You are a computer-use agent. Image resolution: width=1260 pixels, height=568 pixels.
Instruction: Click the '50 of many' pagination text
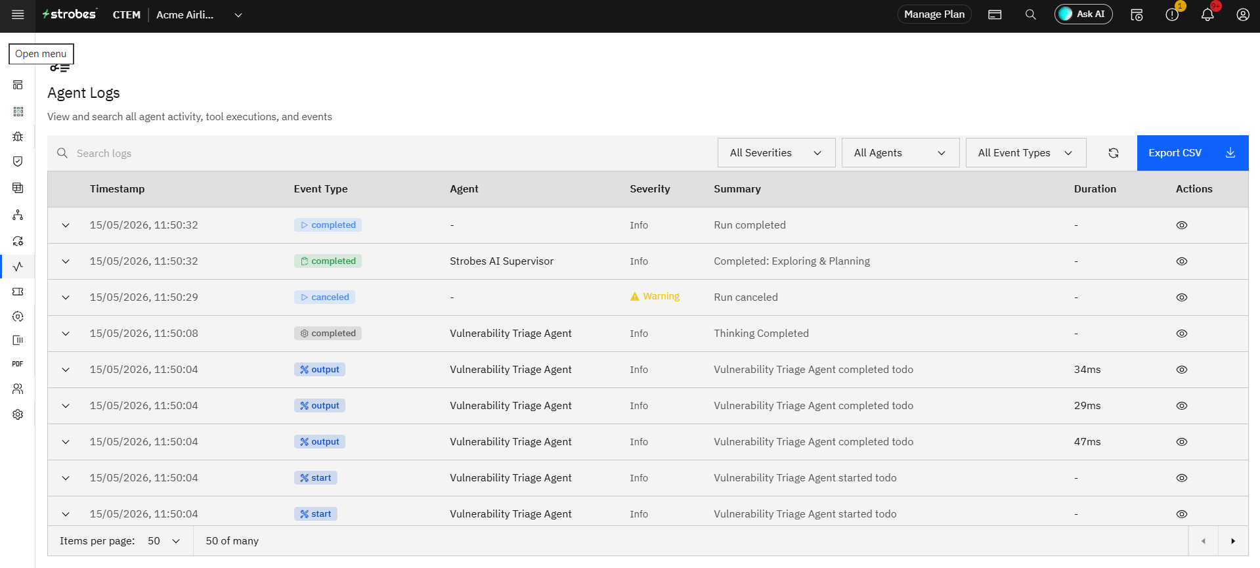tap(232, 541)
